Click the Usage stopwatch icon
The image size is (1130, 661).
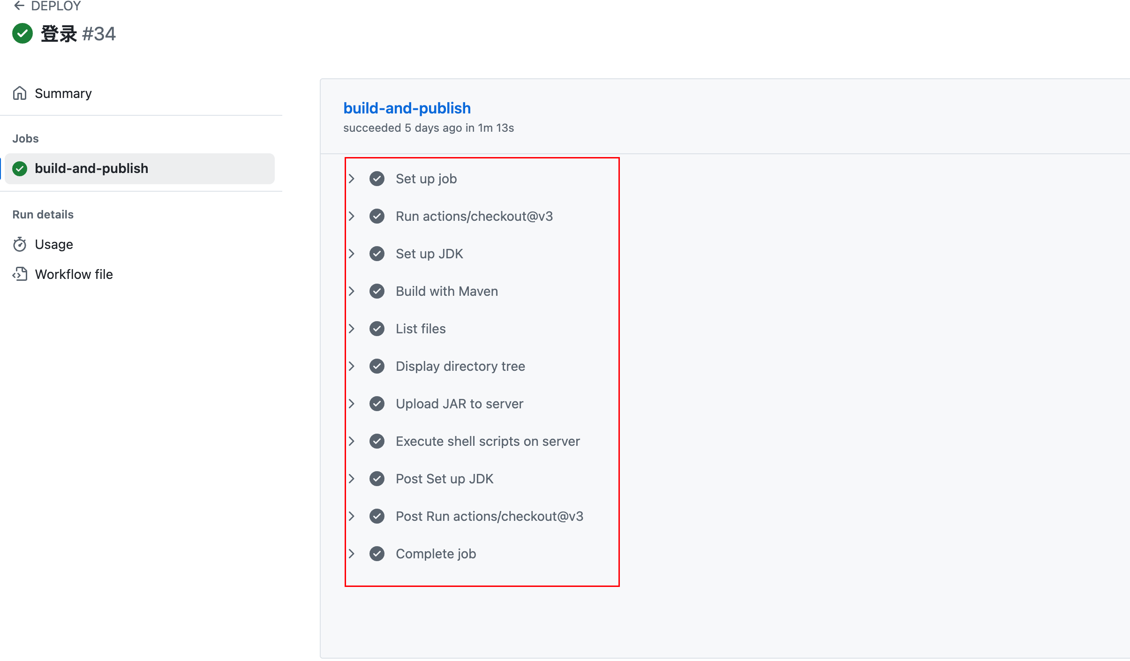point(20,244)
